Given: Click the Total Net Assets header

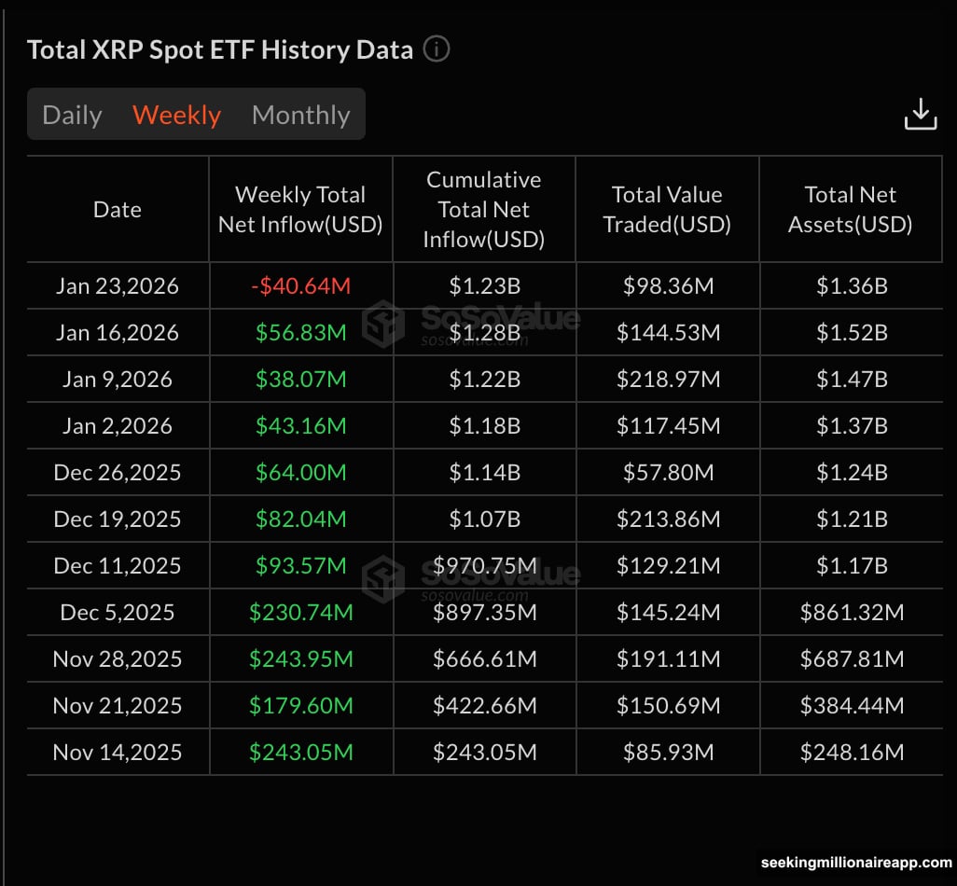Looking at the screenshot, I should [850, 209].
